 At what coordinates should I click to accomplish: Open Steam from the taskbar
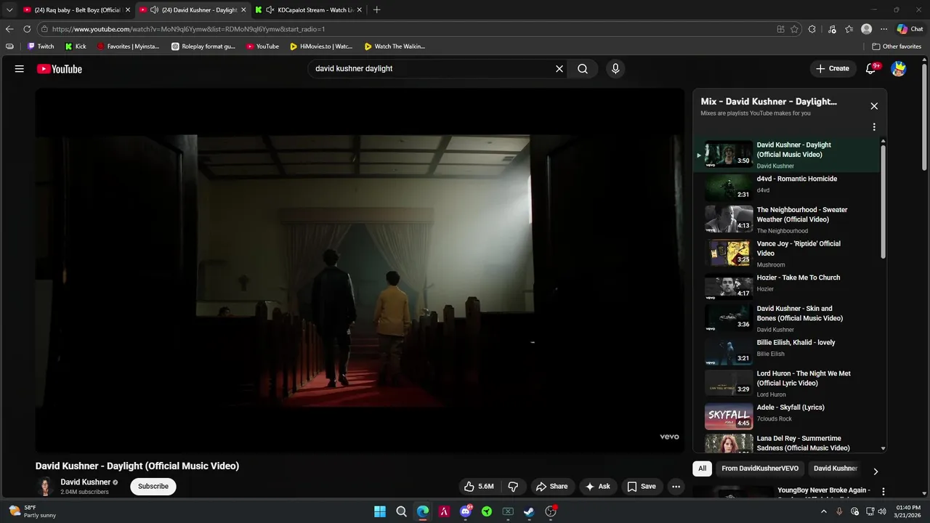530,511
